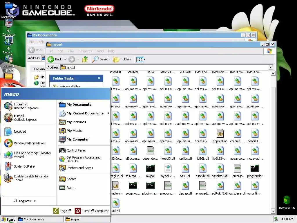Screen dimensions: 297x223
Task: Open address bar dropdown in mypal
Action: point(271,67)
